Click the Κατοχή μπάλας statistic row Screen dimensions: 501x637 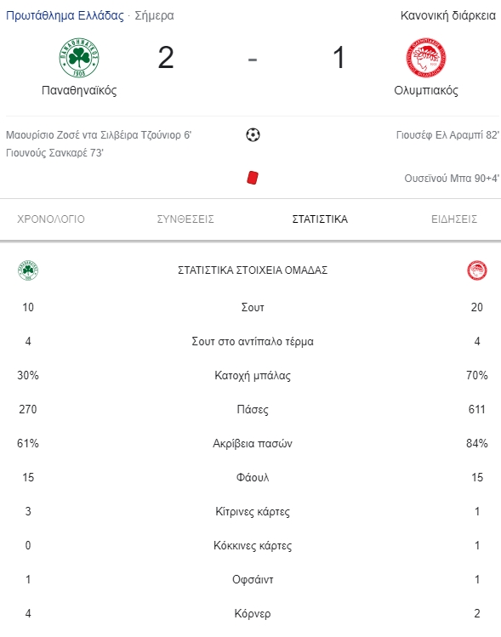coord(253,375)
